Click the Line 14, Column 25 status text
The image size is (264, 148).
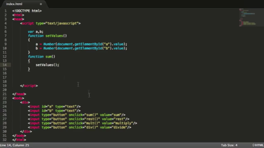14,145
